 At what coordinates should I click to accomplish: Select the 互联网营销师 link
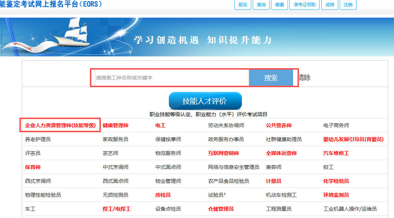coord(223,153)
